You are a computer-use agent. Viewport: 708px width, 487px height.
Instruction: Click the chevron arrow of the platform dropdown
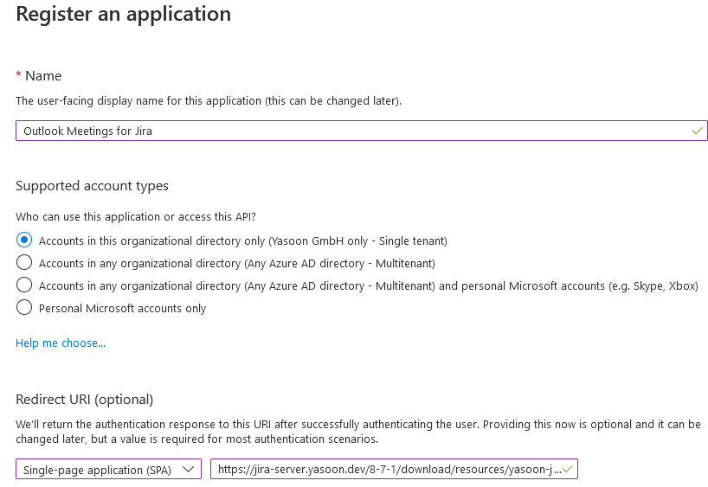point(187,470)
